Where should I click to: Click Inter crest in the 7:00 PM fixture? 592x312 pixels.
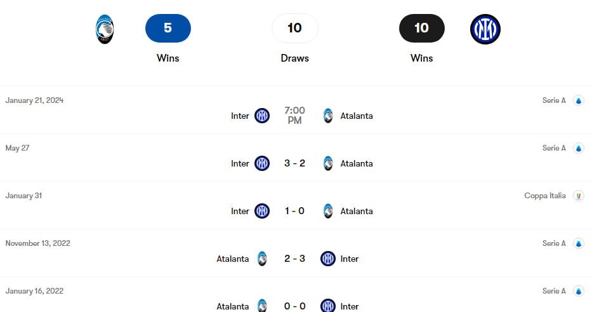[262, 116]
